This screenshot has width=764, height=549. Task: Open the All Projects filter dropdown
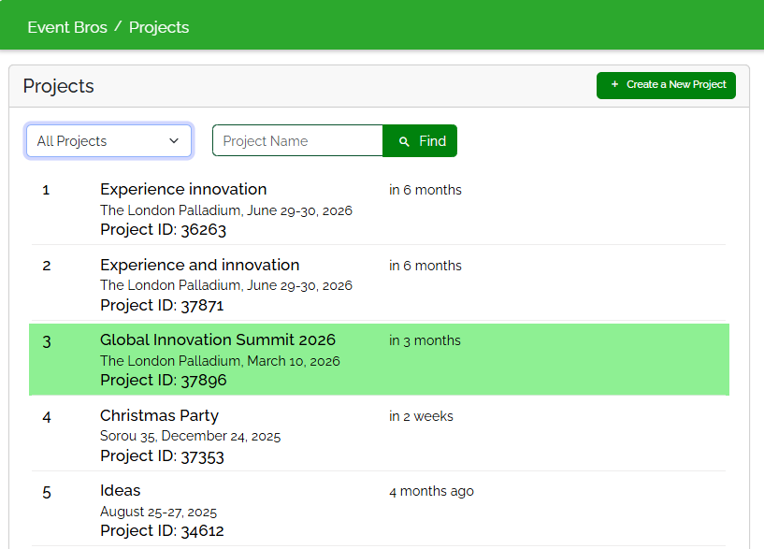[x=108, y=141]
